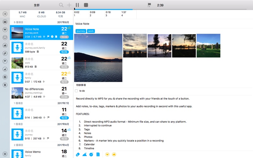
Task: Jump to marker 2 at 0:09
Action: coord(97,14)
